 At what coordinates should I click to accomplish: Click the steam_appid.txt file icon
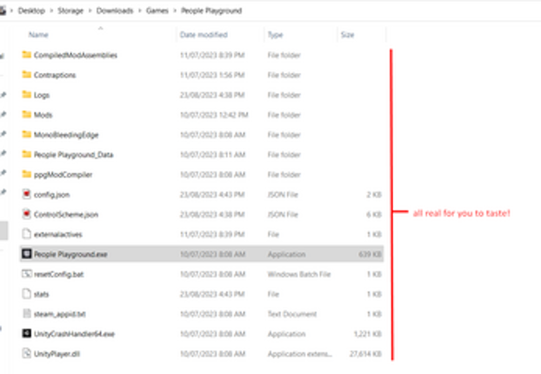(27, 314)
